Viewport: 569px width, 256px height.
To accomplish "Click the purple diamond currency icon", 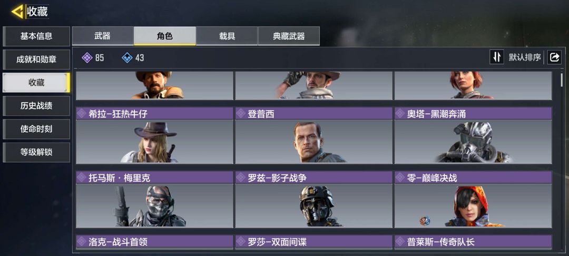I will pyautogui.click(x=87, y=57).
